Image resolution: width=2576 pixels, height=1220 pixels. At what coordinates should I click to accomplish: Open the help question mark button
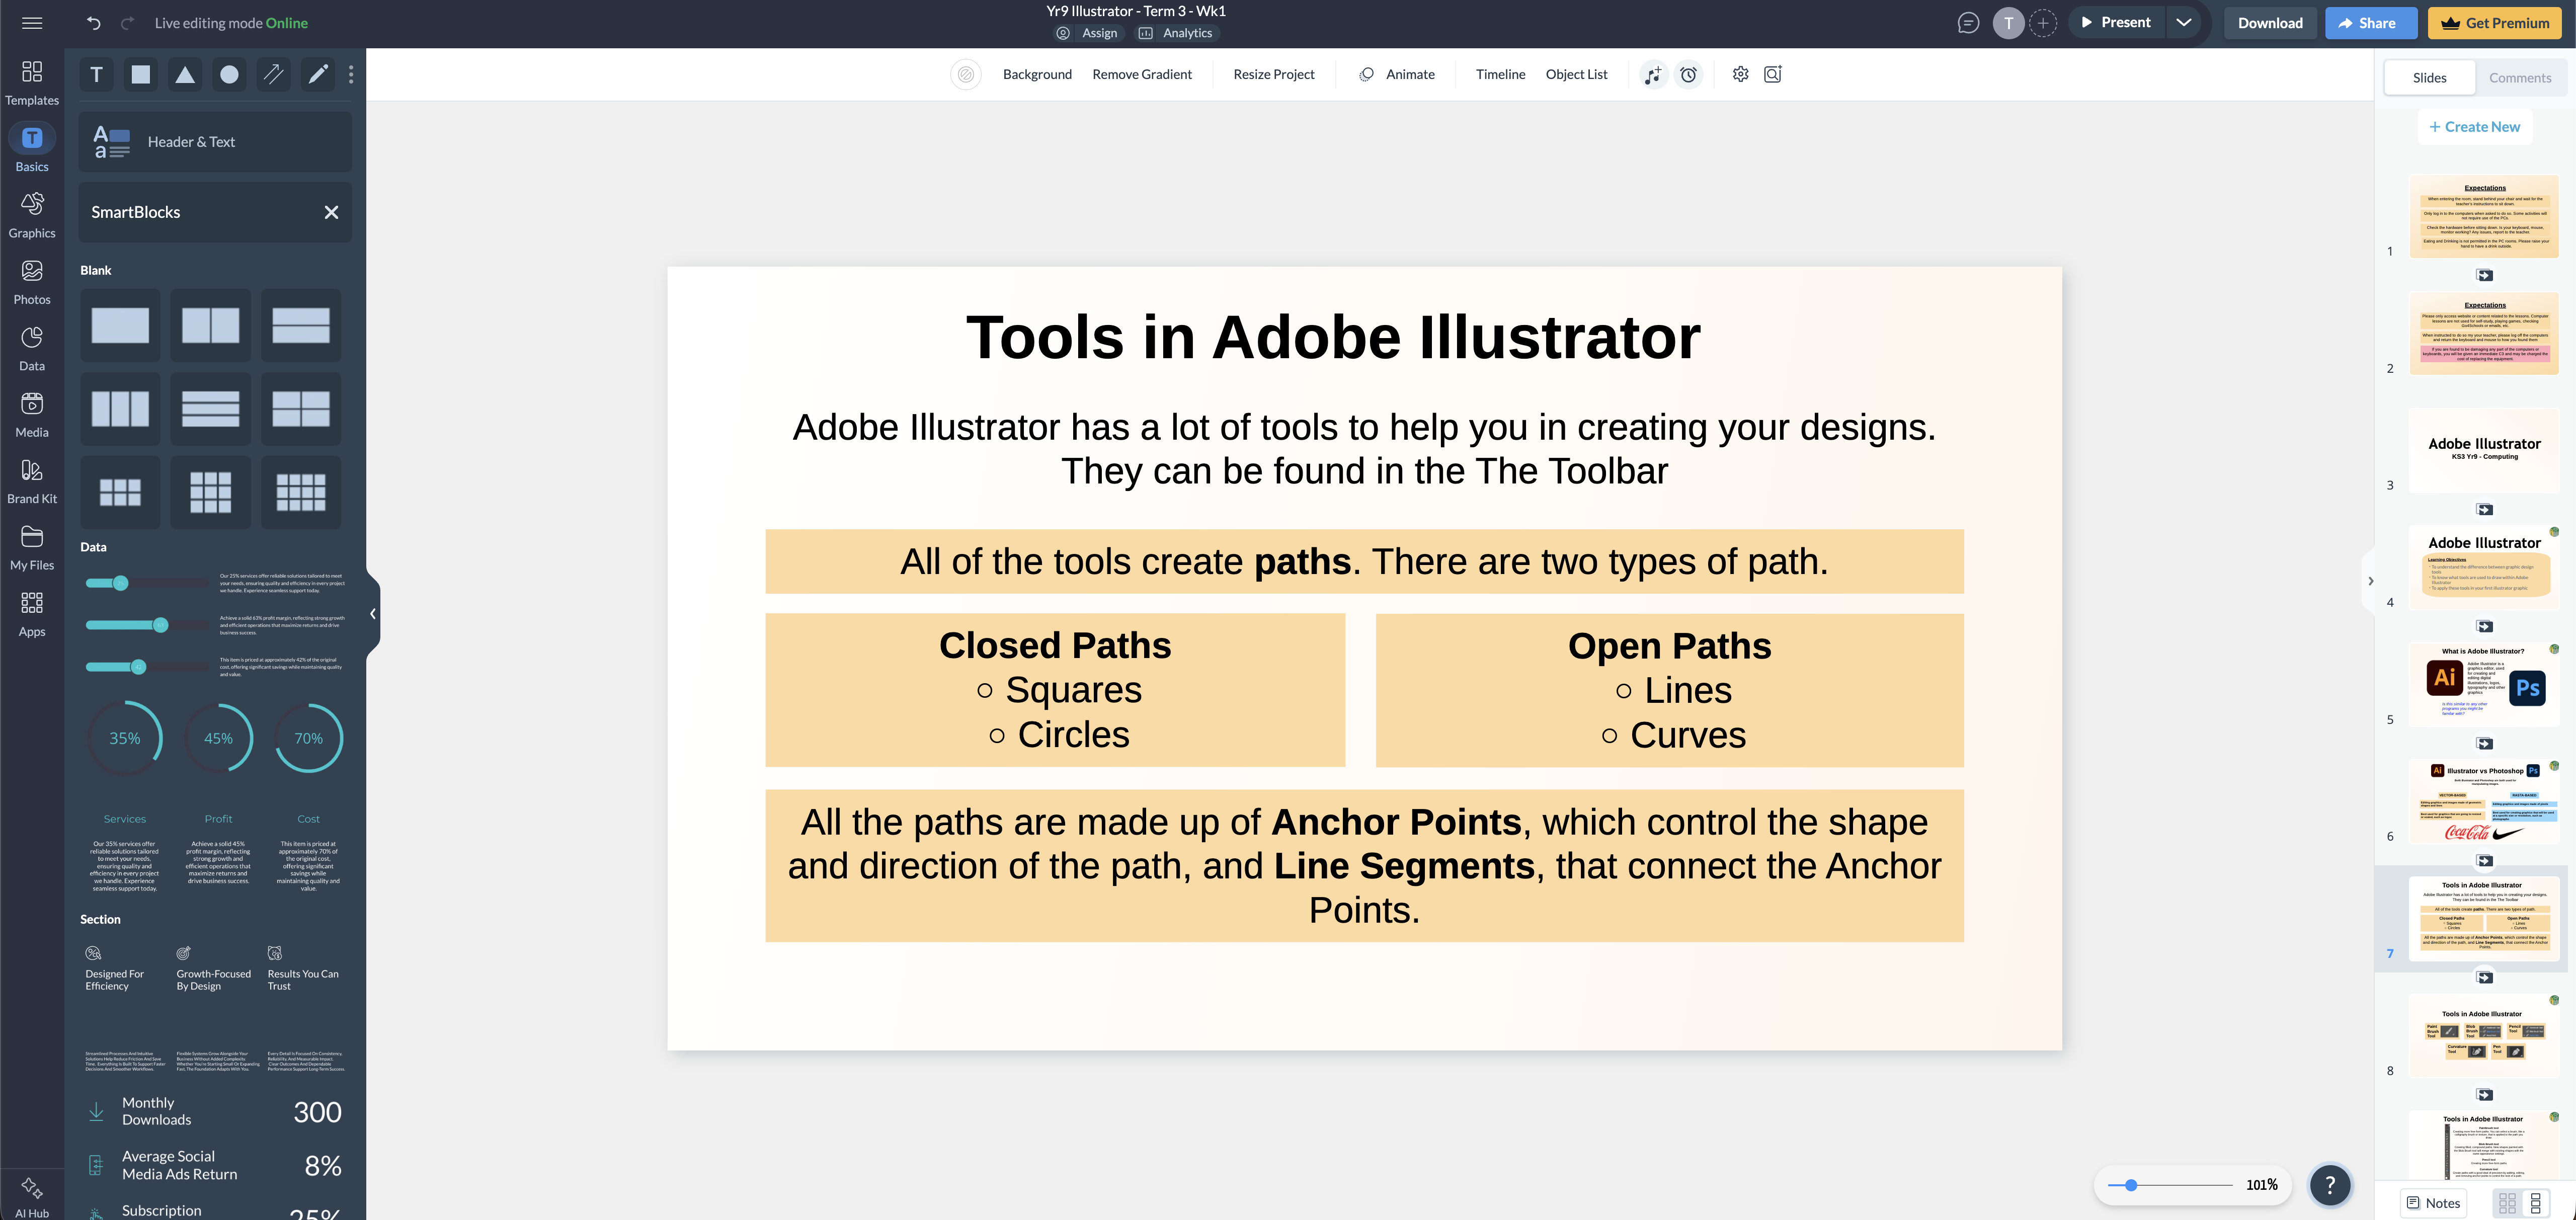click(x=2329, y=1185)
